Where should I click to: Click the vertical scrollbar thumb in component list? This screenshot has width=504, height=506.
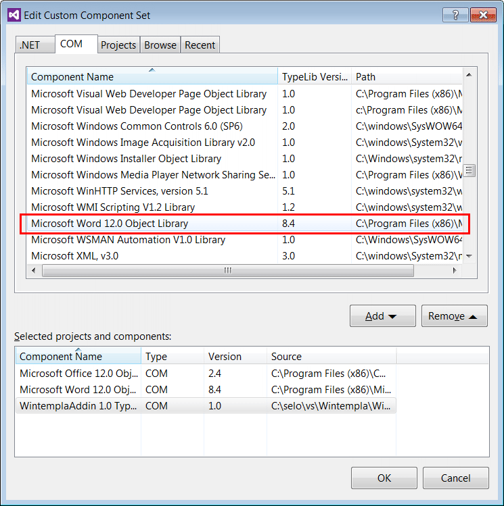(x=469, y=171)
